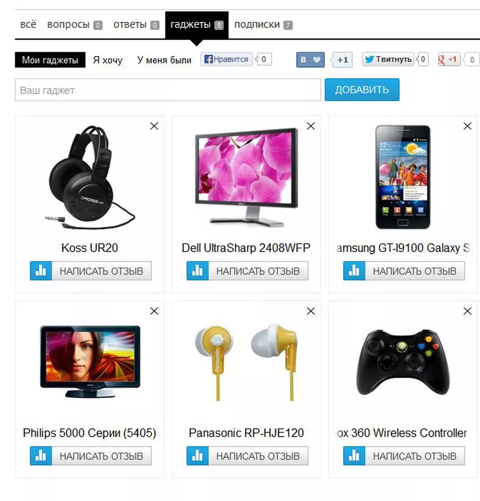Open the Samsung Galaxy S phone thumbnail
The width and height of the screenshot is (480, 501).
(403, 177)
